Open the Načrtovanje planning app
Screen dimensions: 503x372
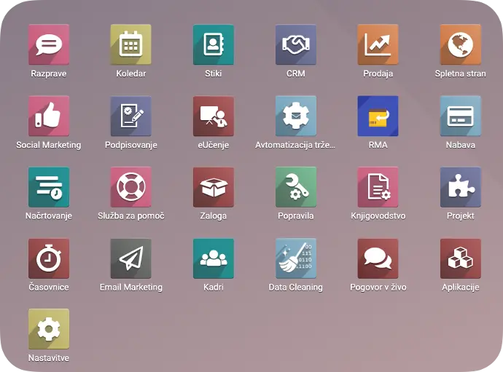click(x=49, y=187)
